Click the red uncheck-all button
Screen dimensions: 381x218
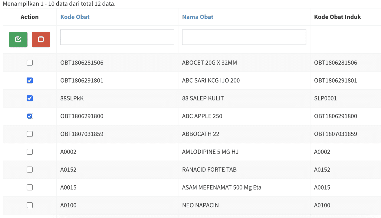click(41, 39)
